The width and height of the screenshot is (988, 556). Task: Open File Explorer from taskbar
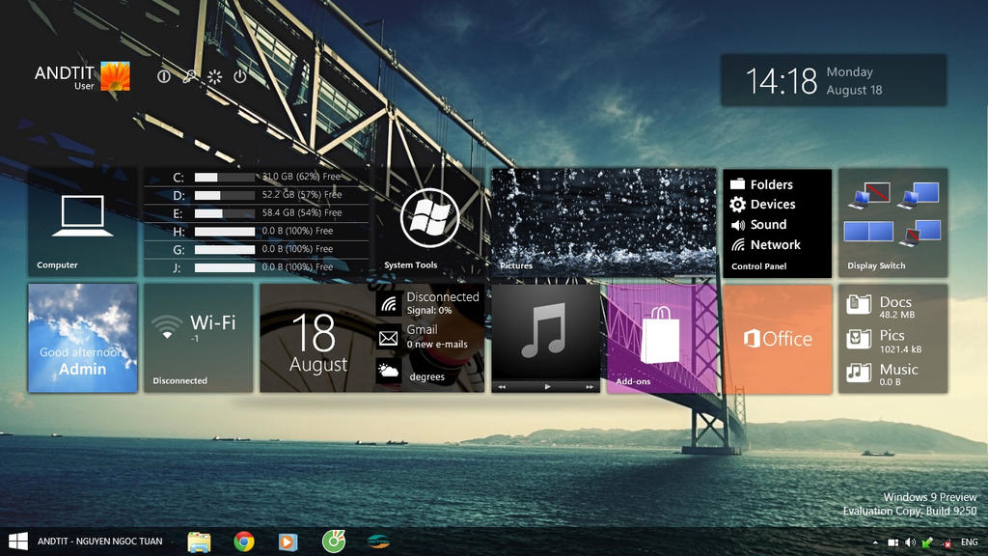point(199,542)
